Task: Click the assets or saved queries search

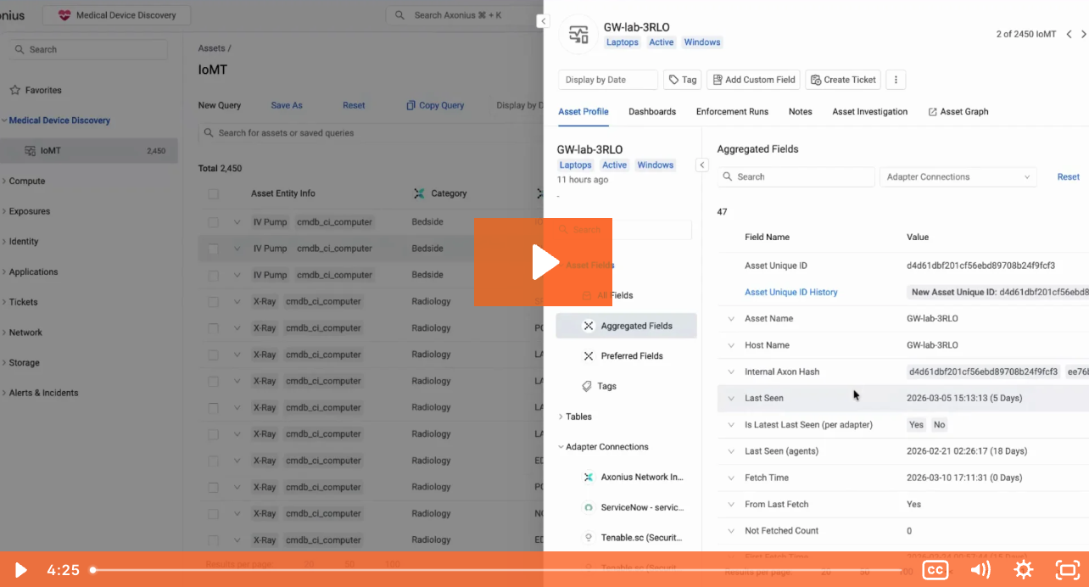Action: (x=371, y=133)
